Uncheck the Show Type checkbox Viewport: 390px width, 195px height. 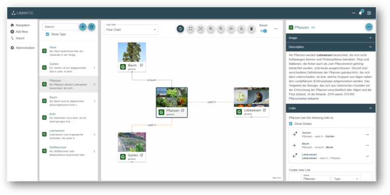point(48,34)
